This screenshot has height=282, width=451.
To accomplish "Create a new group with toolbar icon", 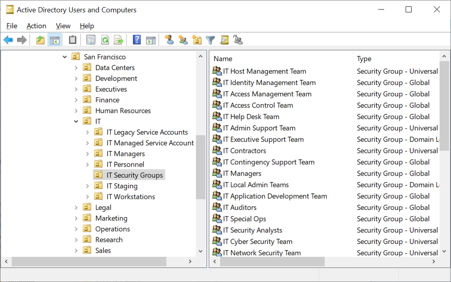I will click(183, 40).
